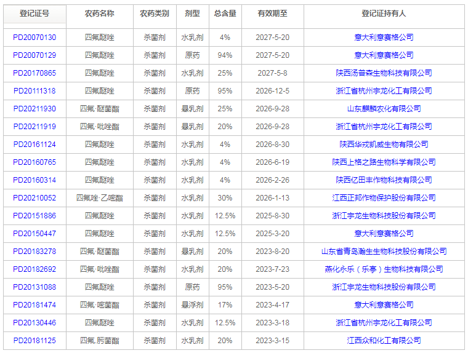468x353 pixels.
Task: Select 四氟·嘧菌酯 pesticide name cell
Action: [99, 305]
